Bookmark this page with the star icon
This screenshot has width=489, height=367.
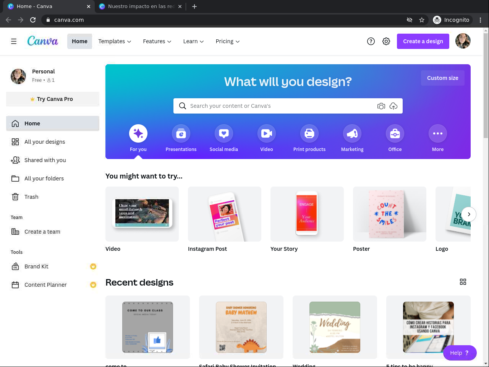[x=422, y=20]
